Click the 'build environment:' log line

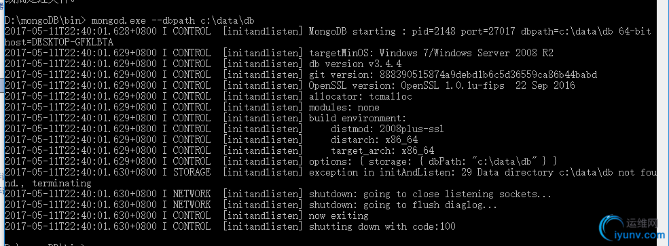pos(206,118)
